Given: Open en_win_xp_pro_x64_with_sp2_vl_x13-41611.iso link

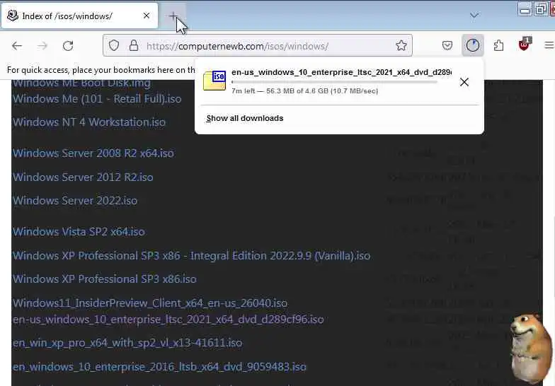Looking at the screenshot, I should [127, 342].
